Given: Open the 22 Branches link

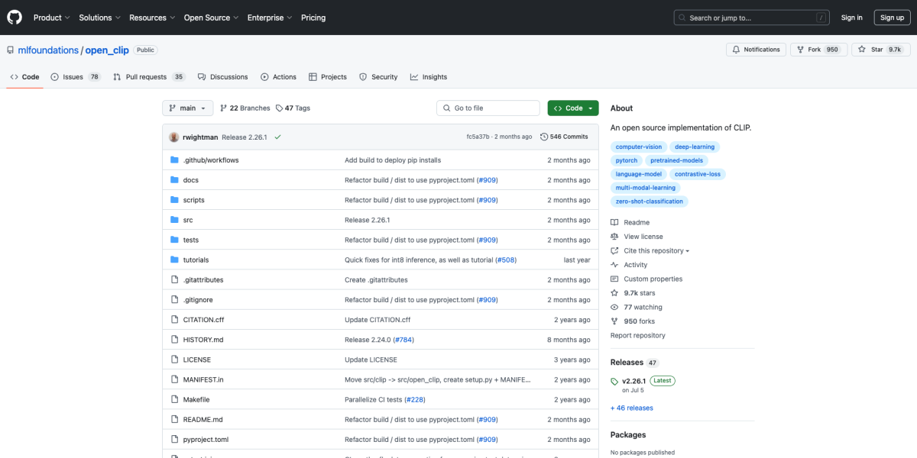Looking at the screenshot, I should 245,108.
